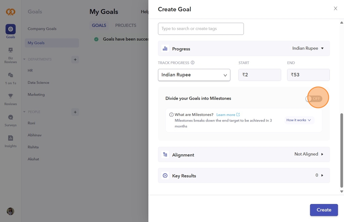Select Company Goals in the side menu
Viewport: 344px width, 222px height.
coord(42,29)
